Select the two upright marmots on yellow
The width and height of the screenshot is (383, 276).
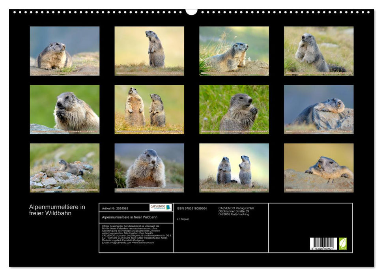(x=149, y=109)
